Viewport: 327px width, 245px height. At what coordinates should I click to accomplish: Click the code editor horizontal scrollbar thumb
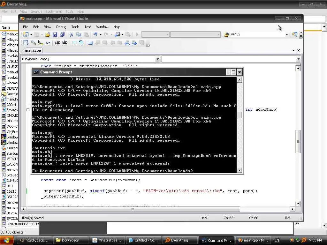point(133,209)
